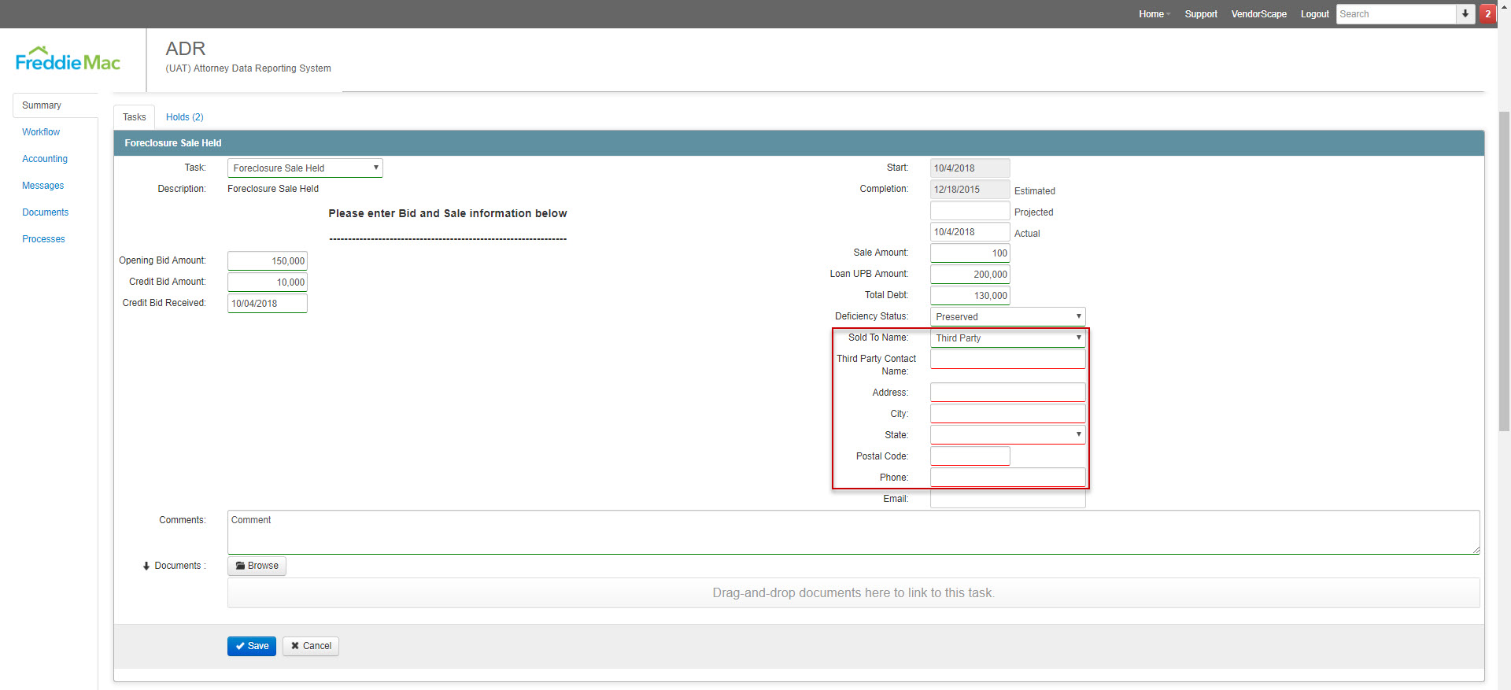The height and width of the screenshot is (690, 1511).
Task: Click the ADR title text
Action: [186, 49]
